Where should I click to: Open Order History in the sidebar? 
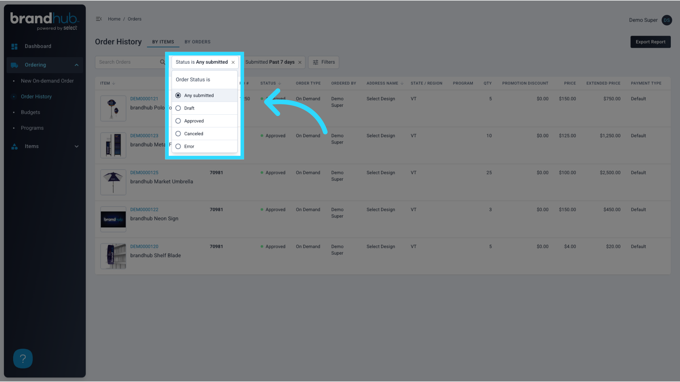(x=36, y=96)
